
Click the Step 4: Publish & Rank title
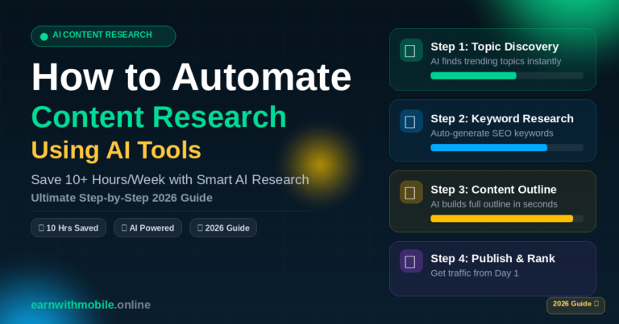coord(492,258)
